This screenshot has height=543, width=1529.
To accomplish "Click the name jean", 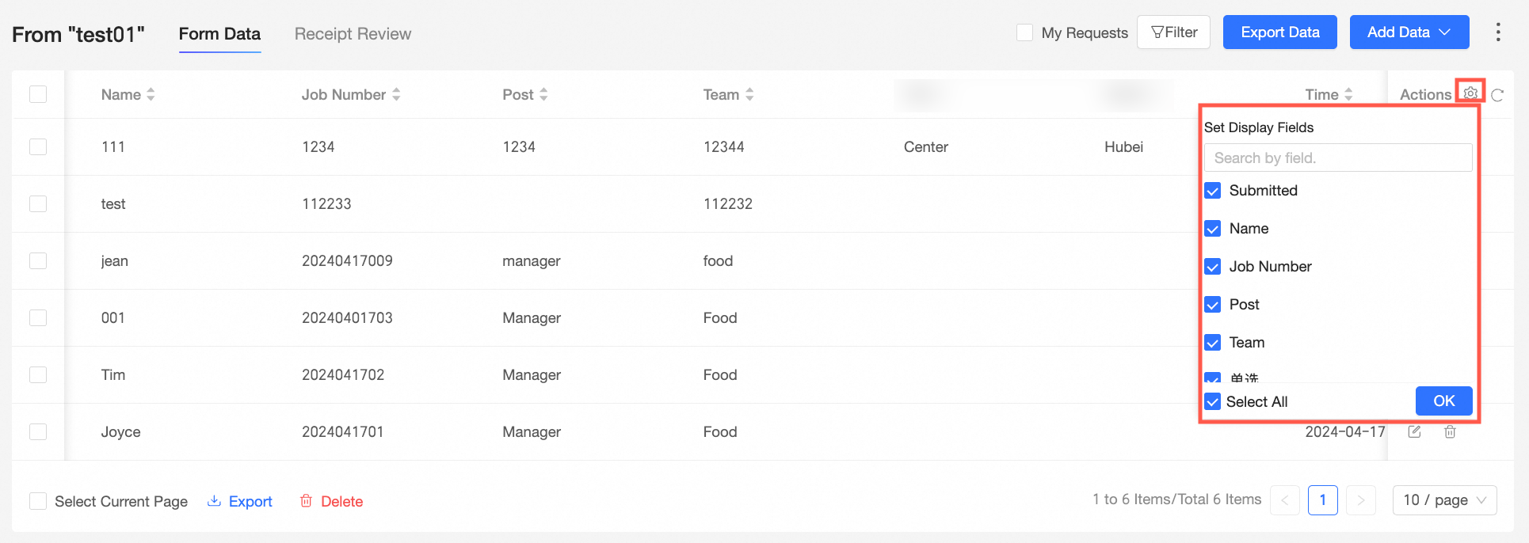I will tap(115, 261).
